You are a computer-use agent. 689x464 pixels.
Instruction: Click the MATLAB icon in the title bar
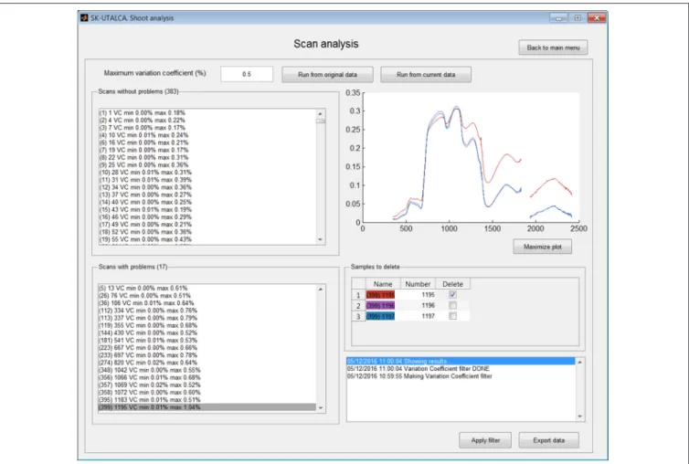[x=84, y=18]
